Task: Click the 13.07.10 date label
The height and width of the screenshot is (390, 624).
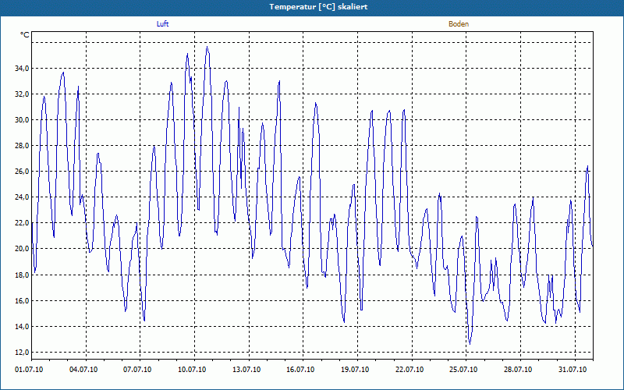Action: pyautogui.click(x=246, y=370)
